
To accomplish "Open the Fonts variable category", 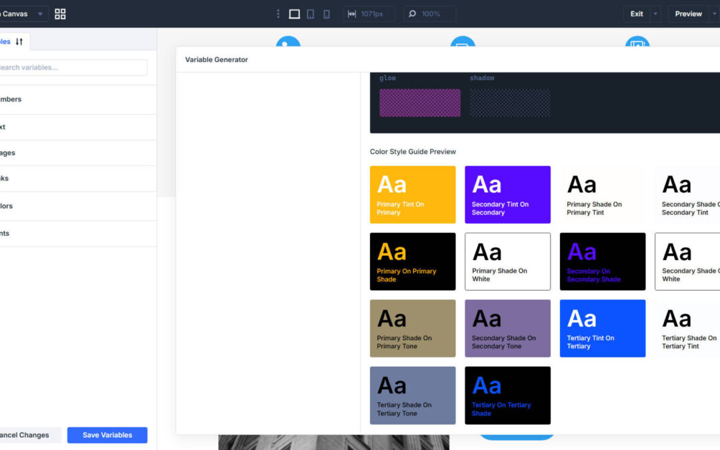I will 78,234.
